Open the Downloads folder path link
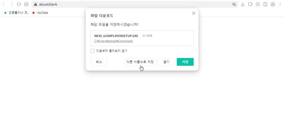Image resolution: width=284 pixels, height=138 pixels. 114,41
